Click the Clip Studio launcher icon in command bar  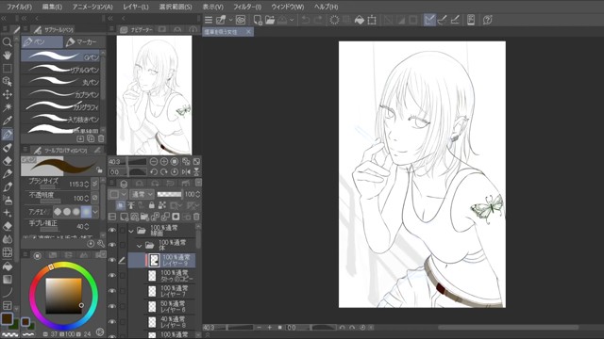click(241, 20)
